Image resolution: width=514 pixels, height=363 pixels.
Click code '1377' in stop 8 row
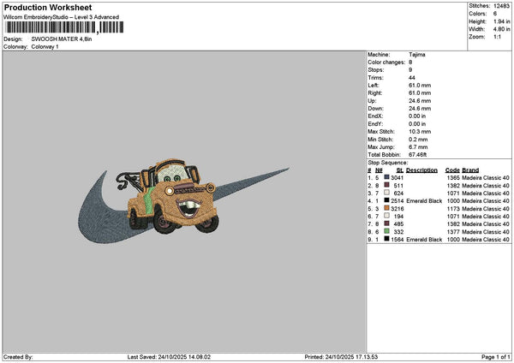tap(453, 232)
